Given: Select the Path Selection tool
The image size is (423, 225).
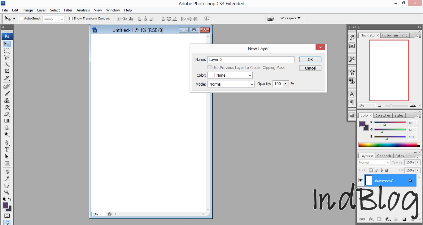Looking at the screenshot, I should coord(7,156).
